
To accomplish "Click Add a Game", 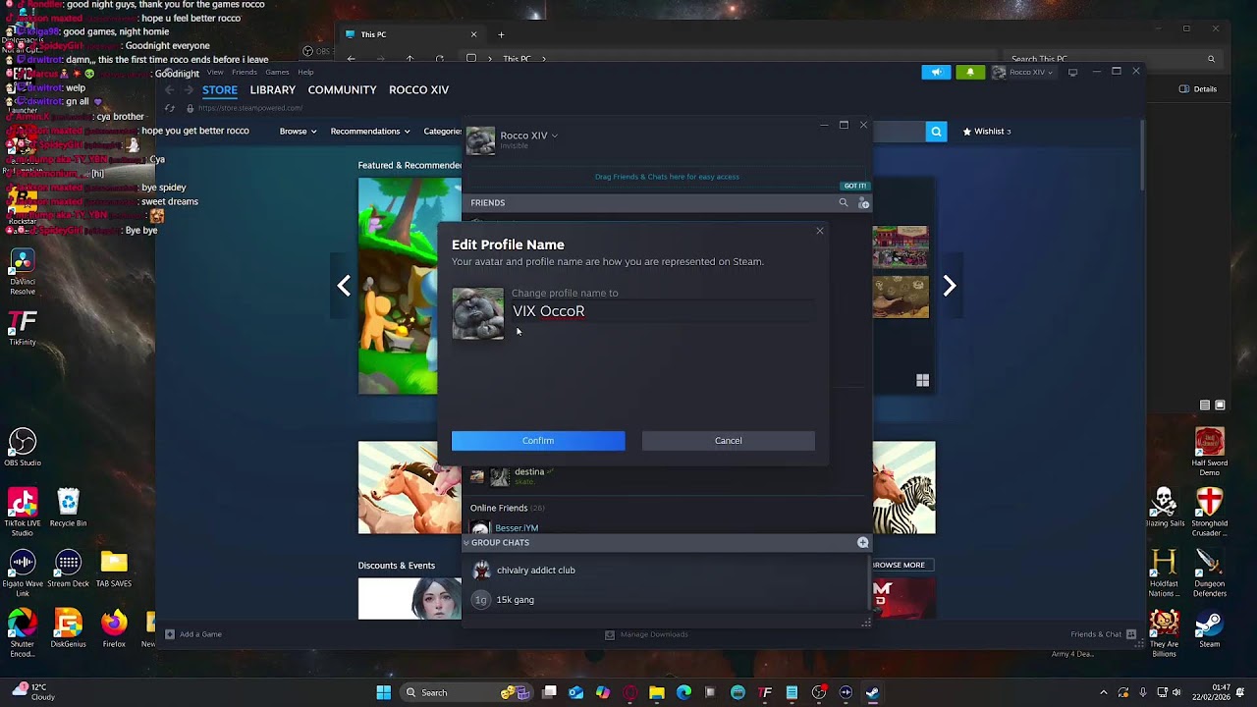I will coord(193,634).
